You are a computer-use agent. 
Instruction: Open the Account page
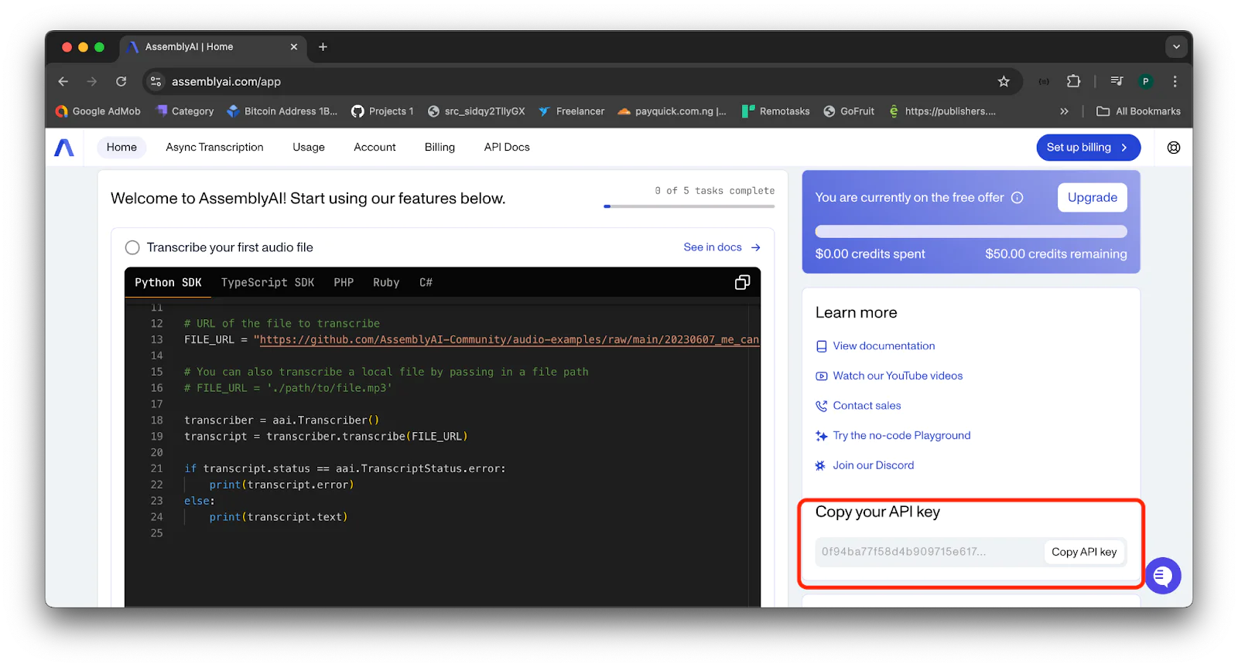(374, 147)
